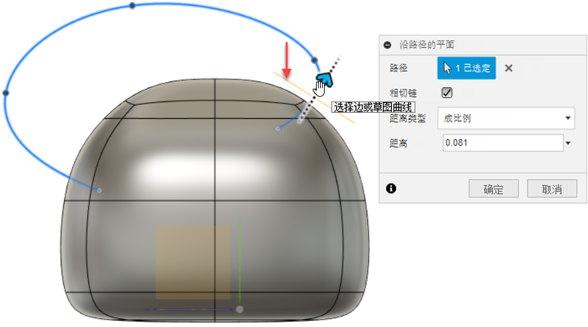
Task: Select the spline point near the arrow manipulator
Action: point(314,60)
